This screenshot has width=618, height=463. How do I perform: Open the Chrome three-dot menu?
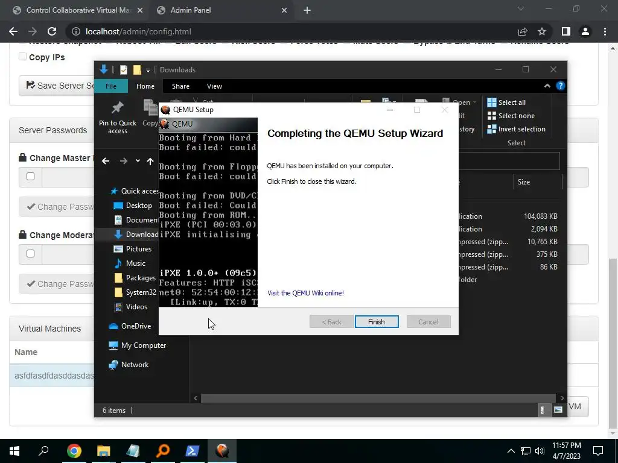[605, 31]
